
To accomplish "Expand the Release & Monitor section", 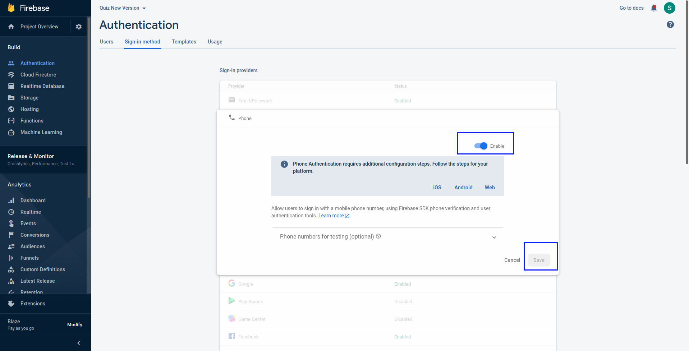I will click(x=43, y=160).
